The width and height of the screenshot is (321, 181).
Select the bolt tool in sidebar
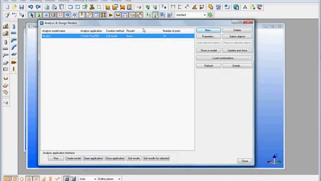[14, 62]
